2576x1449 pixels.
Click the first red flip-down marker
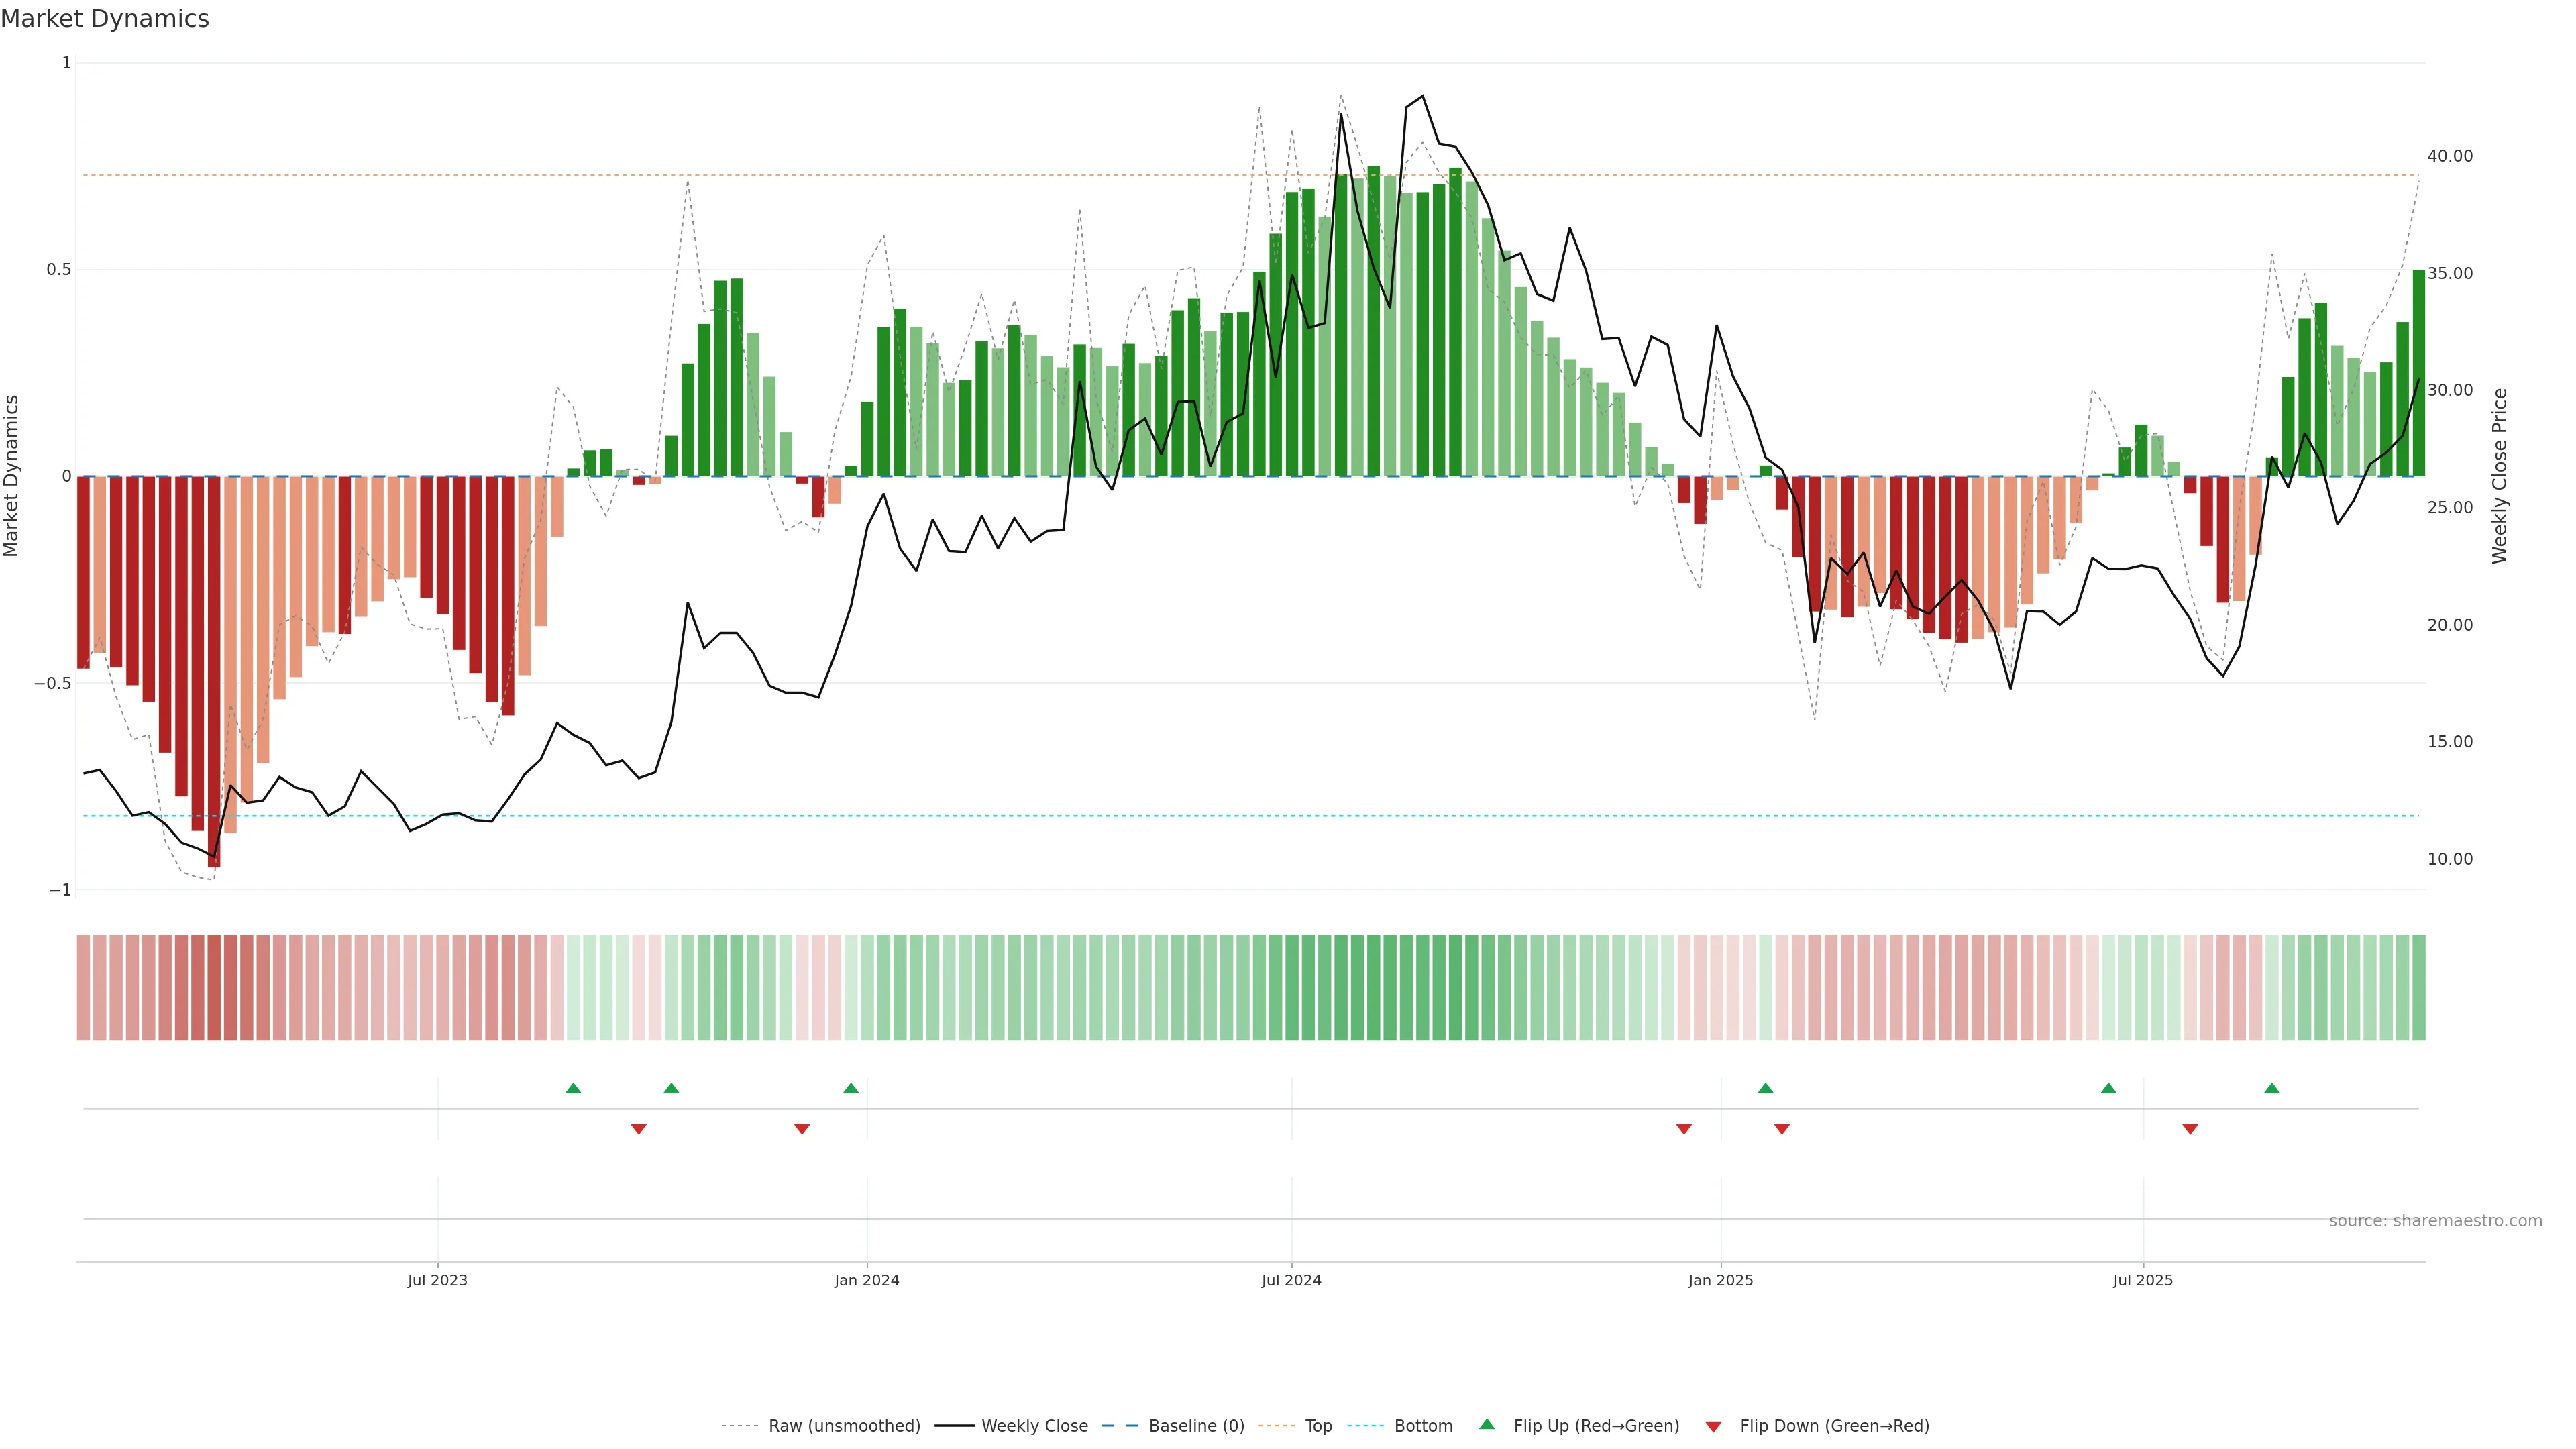[639, 1129]
